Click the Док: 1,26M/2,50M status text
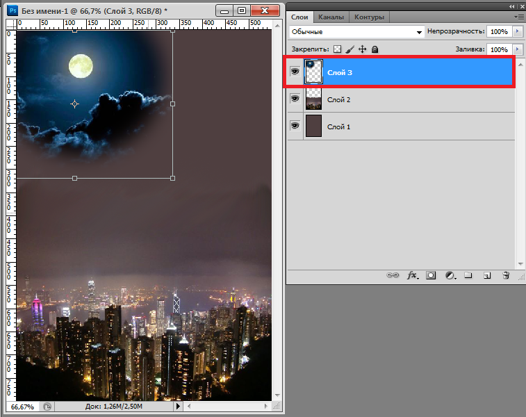 click(114, 407)
